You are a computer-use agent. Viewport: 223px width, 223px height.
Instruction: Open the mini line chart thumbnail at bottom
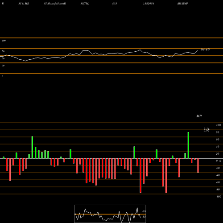110,214
